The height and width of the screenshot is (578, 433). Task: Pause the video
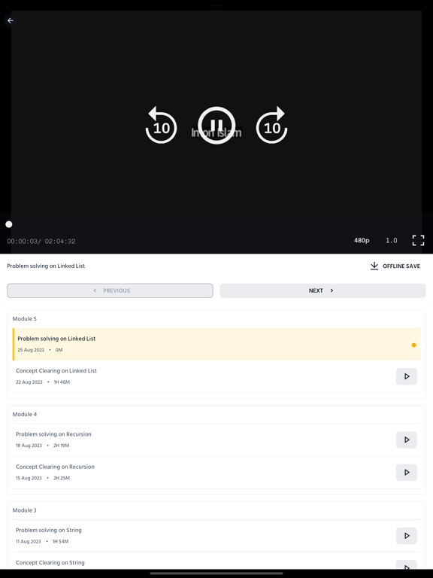(216, 126)
